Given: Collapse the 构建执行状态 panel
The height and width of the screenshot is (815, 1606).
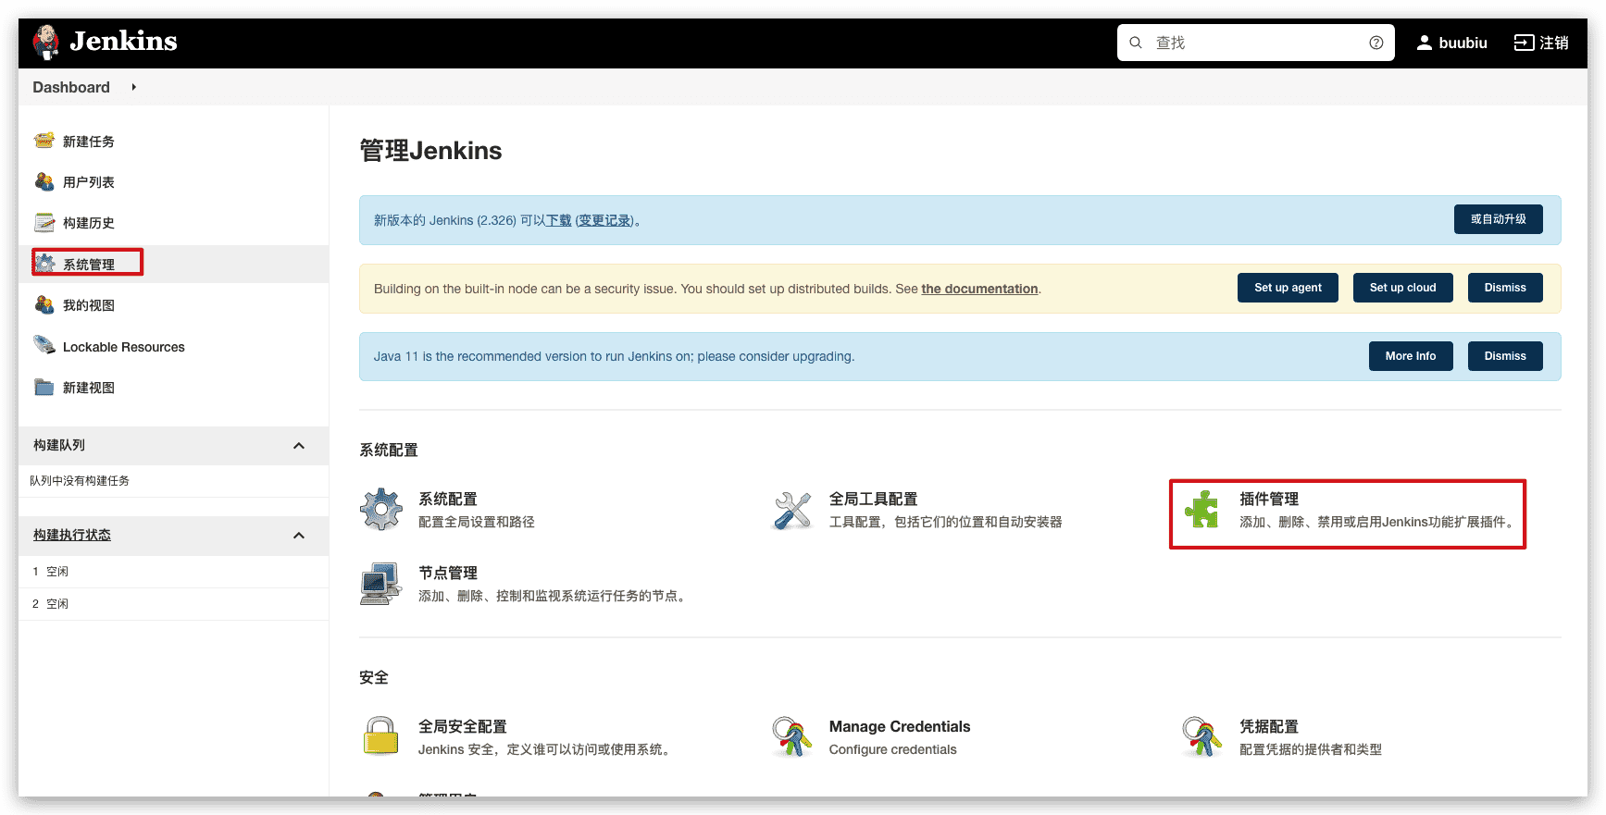Looking at the screenshot, I should tap(299, 536).
